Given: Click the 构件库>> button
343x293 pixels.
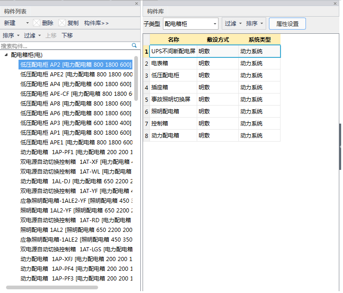Looking at the screenshot, I should pyautogui.click(x=96, y=23).
